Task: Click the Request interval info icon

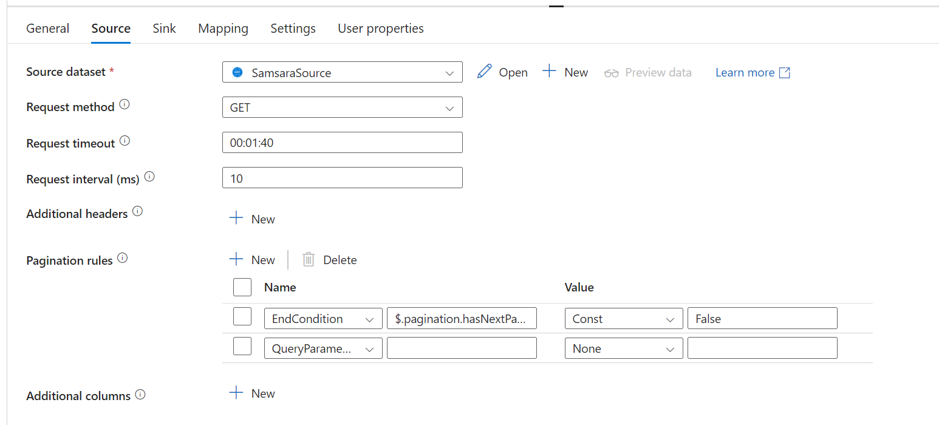Action: 149,177
